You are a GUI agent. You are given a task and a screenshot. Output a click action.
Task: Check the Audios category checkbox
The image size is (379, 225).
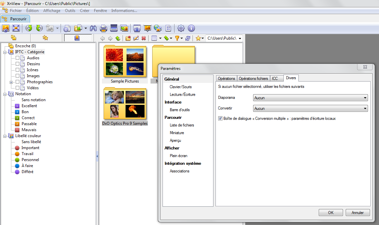(18, 58)
